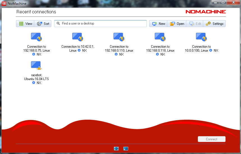Focus the Find a user or desktop search field

click(x=100, y=23)
